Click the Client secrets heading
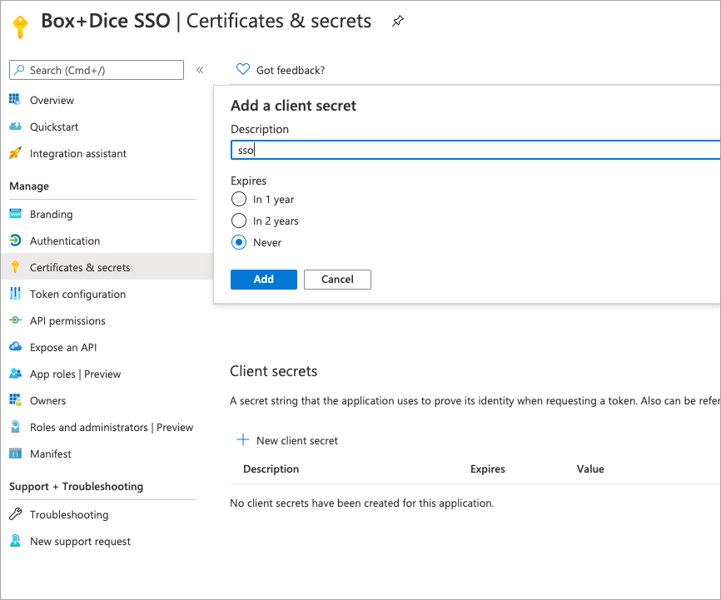 [x=274, y=371]
